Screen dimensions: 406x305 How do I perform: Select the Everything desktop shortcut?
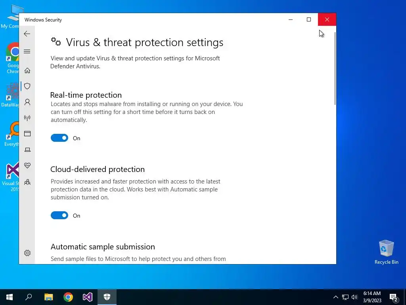pos(11,134)
